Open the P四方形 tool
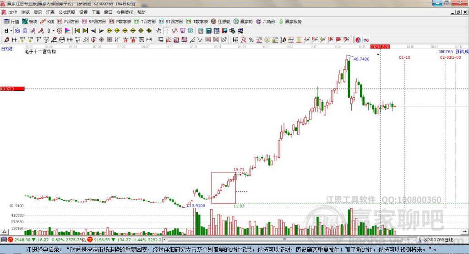The height and width of the screenshot is (254, 469). [x=68, y=22]
